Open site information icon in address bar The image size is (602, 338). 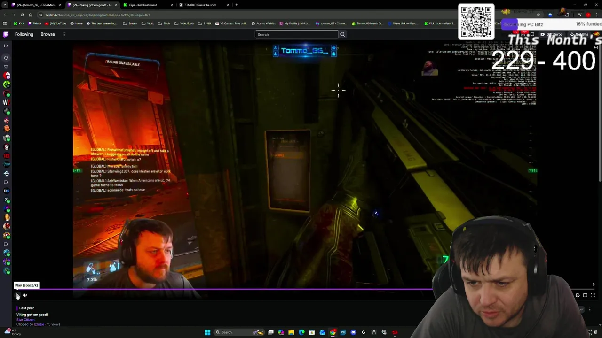[x=40, y=15]
